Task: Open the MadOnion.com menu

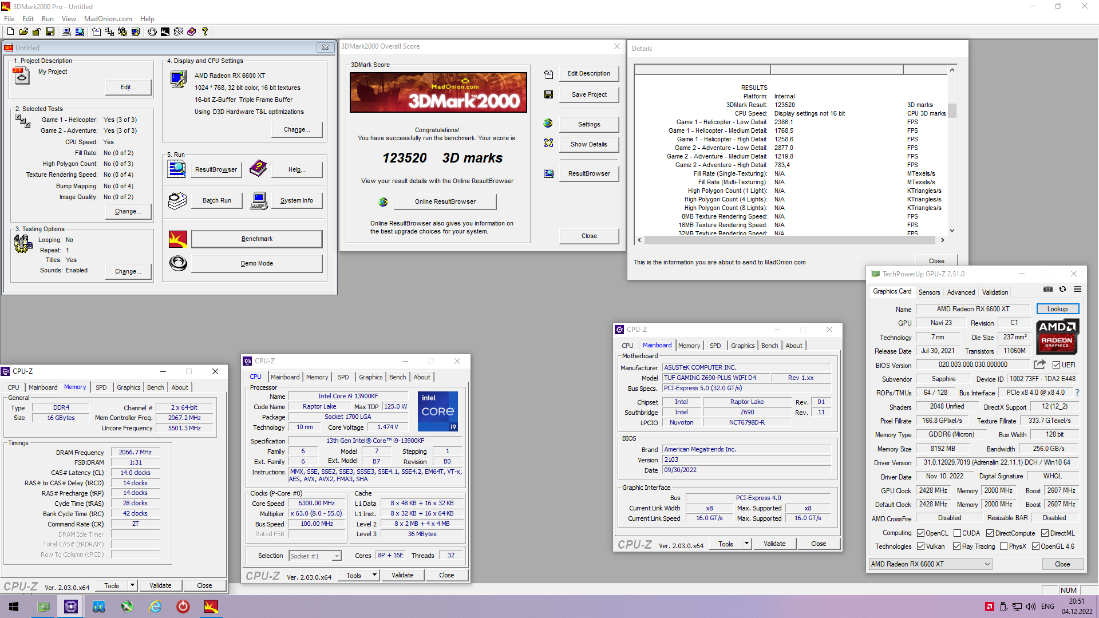Action: (x=108, y=19)
